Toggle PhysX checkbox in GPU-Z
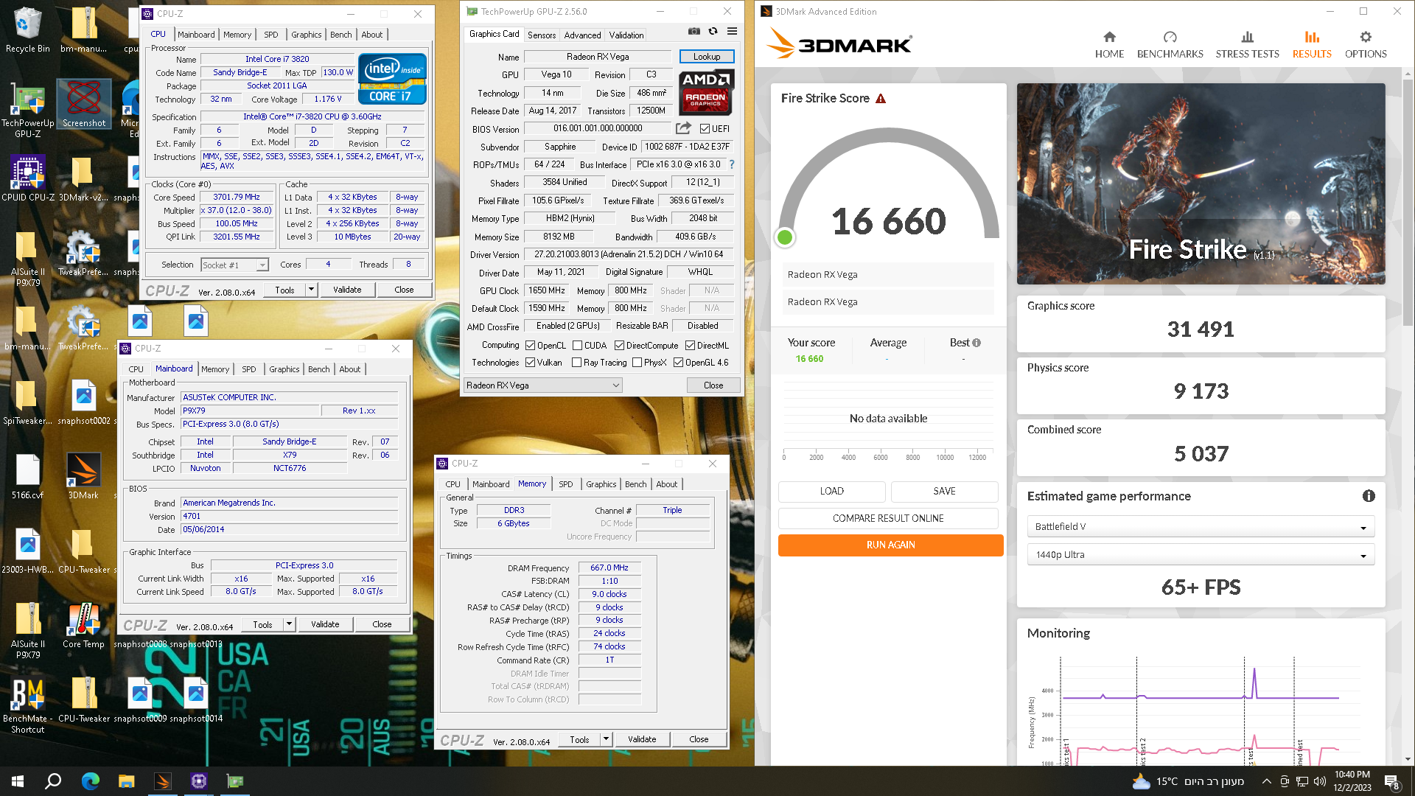 click(637, 363)
